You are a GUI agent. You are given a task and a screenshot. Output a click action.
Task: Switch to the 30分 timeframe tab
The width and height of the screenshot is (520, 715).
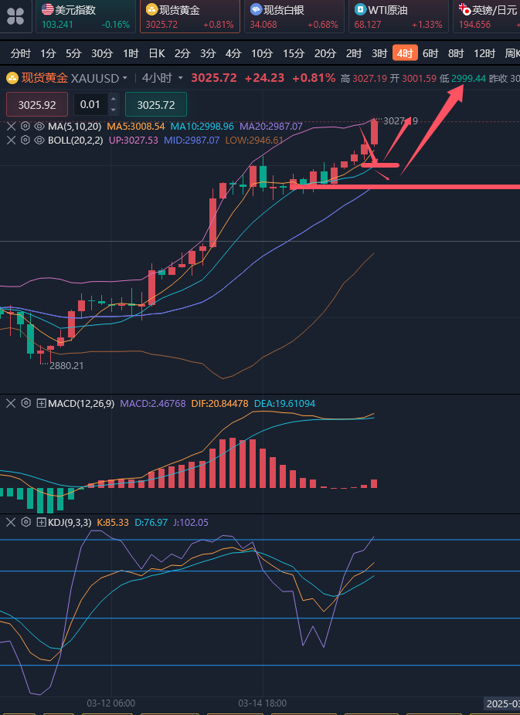pos(102,54)
